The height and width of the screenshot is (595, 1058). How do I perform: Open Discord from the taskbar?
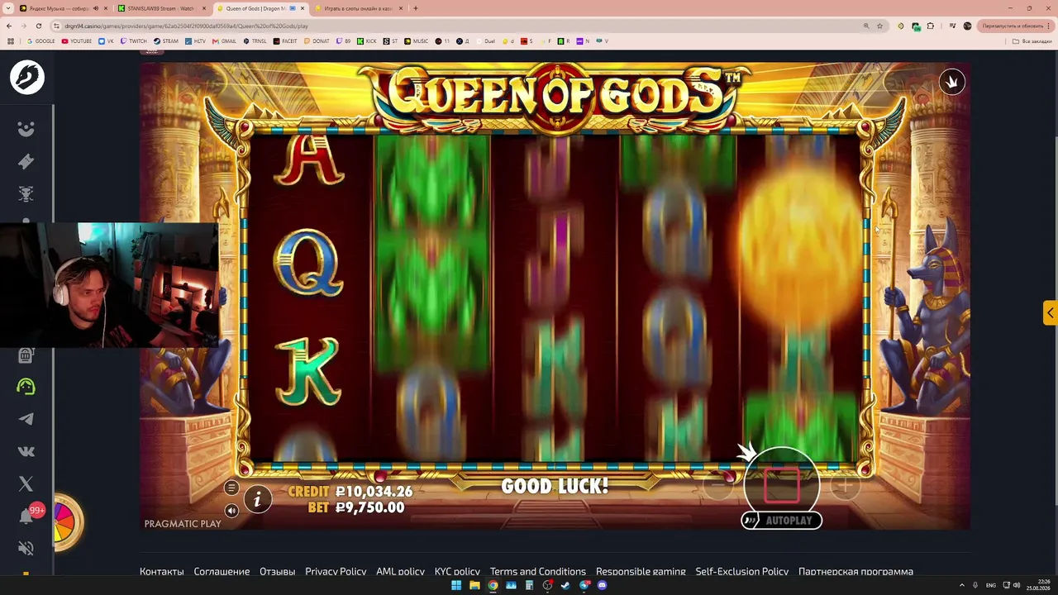(x=602, y=585)
